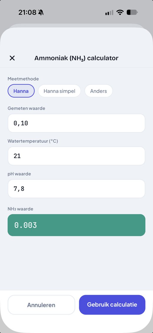This screenshot has width=153, height=333.
Task: Switch meetmethode to Anders
Action: pos(99,91)
